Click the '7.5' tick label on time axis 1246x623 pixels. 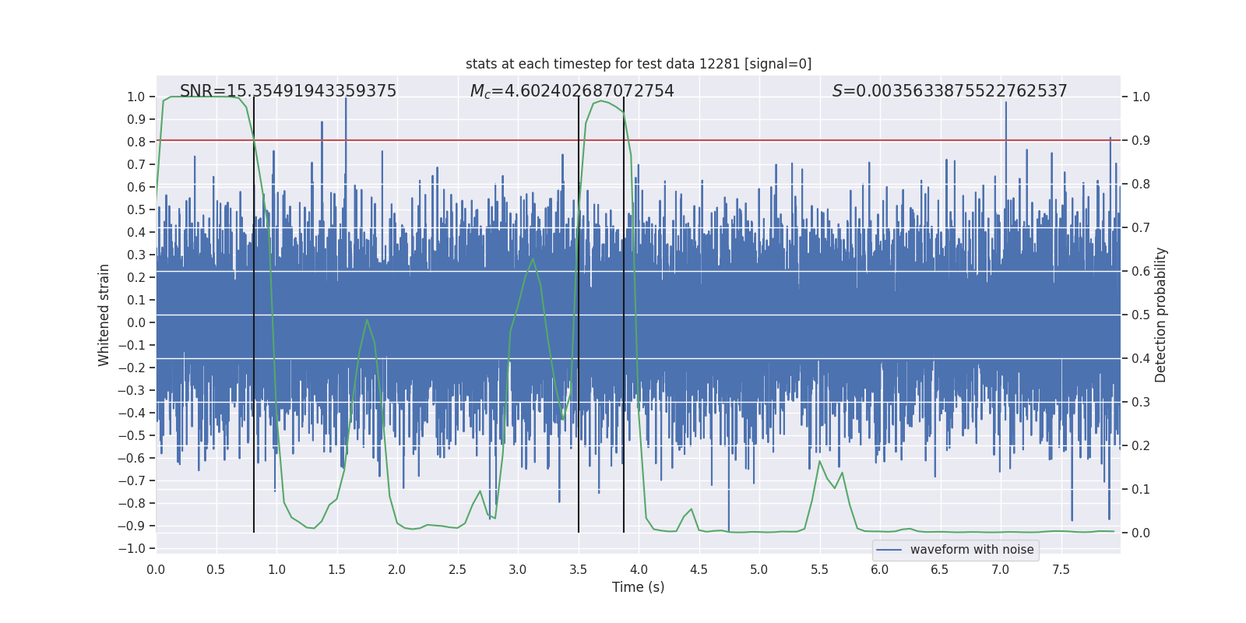coord(1061,570)
